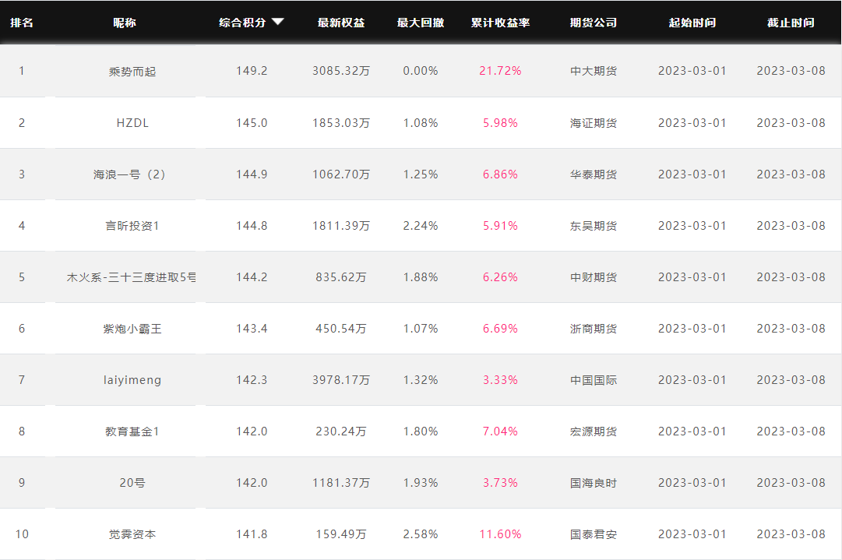This screenshot has height=560, width=842.
Task: Click score value 145.0
Action: 252,123
